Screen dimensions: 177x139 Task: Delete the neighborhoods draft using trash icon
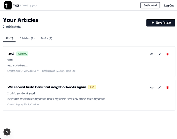(x=167, y=88)
